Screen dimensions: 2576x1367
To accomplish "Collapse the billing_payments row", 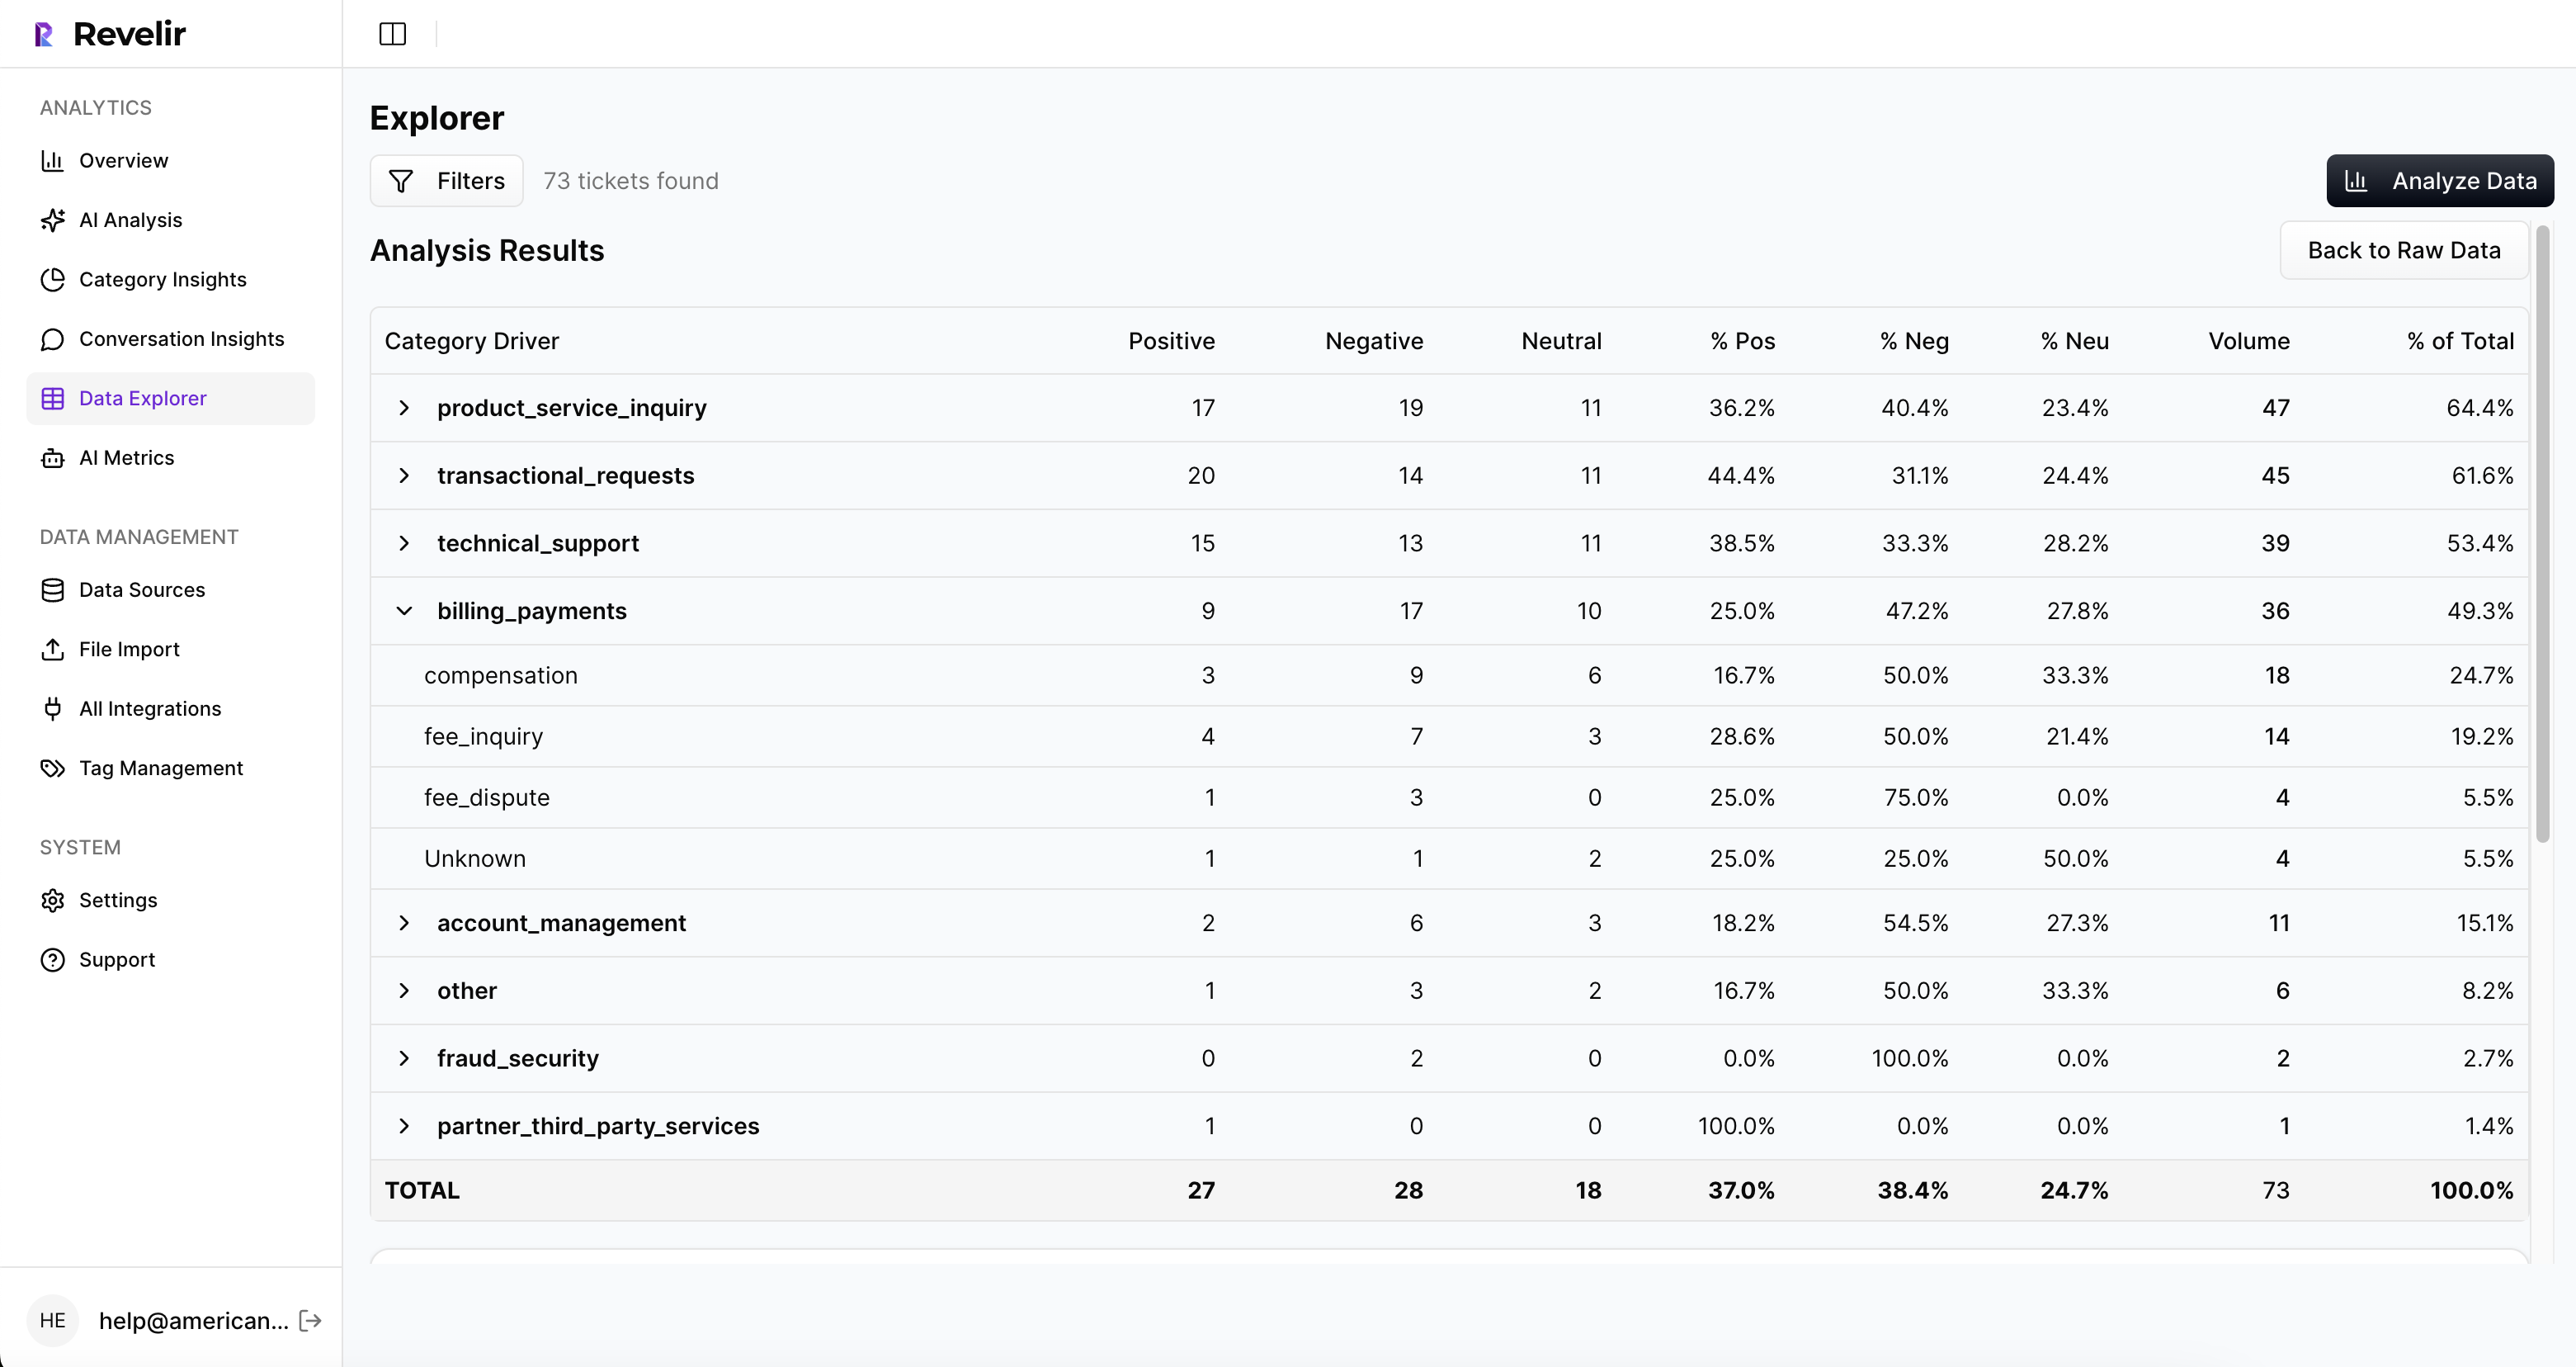I will [404, 611].
